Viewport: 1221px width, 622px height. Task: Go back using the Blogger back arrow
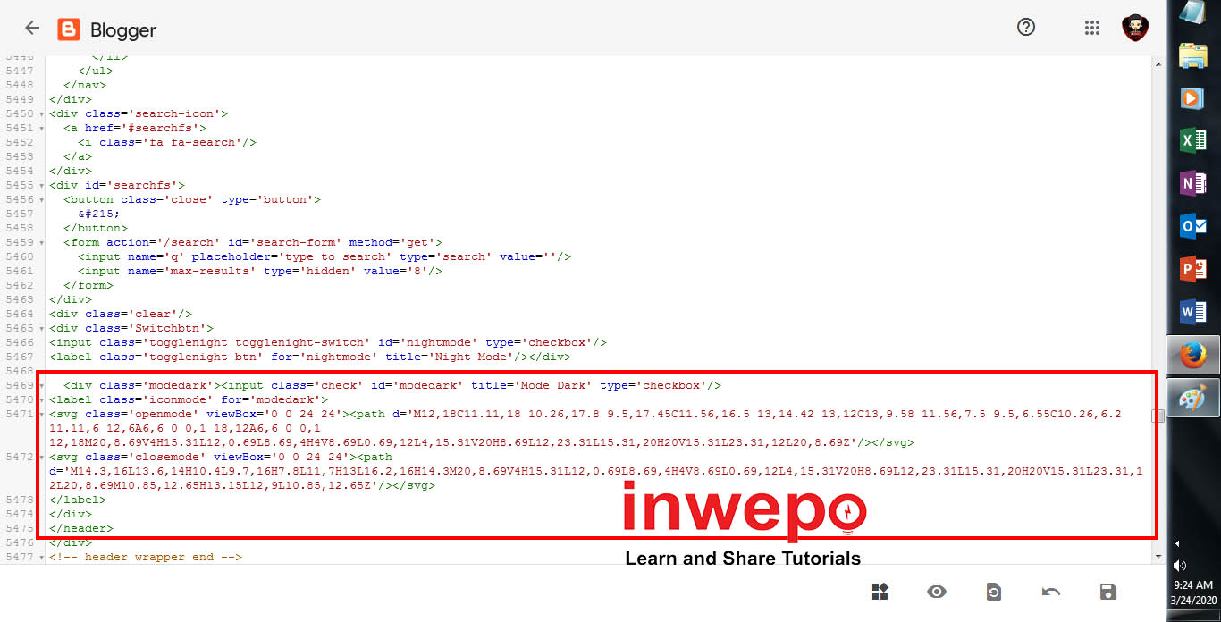pos(32,28)
